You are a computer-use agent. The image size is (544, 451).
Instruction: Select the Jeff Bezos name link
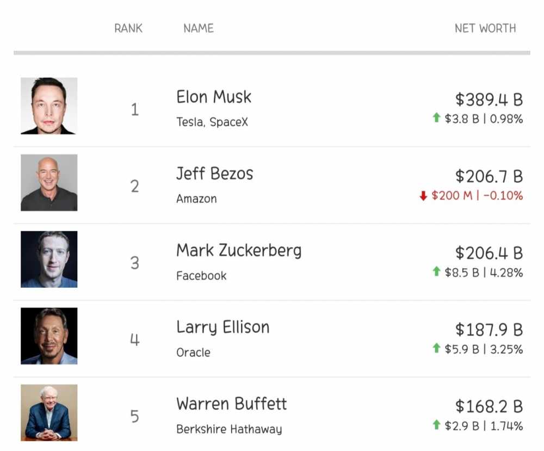point(215,174)
